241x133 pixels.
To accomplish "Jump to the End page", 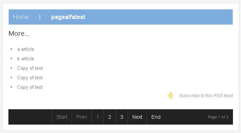I will click(x=156, y=117).
